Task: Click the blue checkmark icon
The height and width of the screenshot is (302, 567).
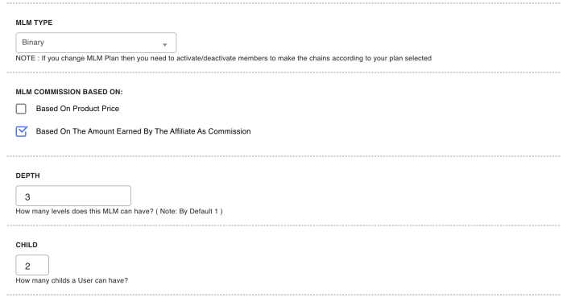Action: [21, 131]
